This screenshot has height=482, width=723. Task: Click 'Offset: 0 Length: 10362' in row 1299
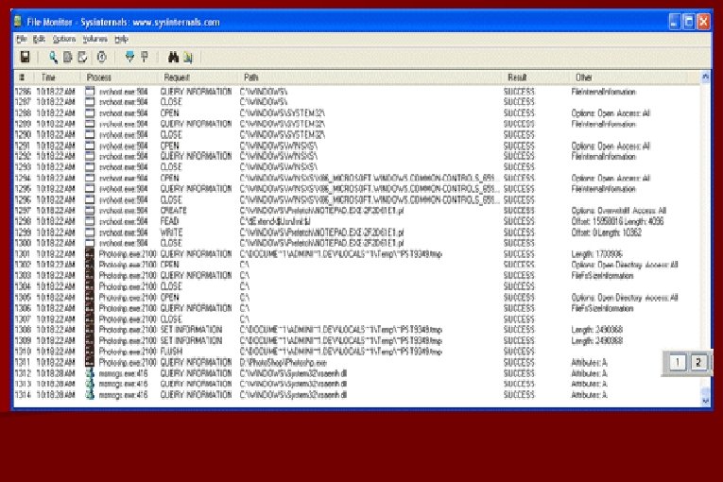point(607,232)
